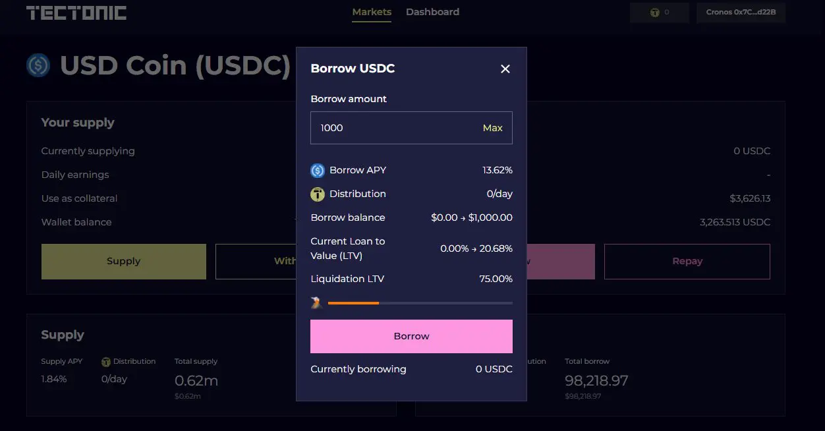The width and height of the screenshot is (825, 431).
Task: Click the USD Coin header icon
Action: [38, 65]
